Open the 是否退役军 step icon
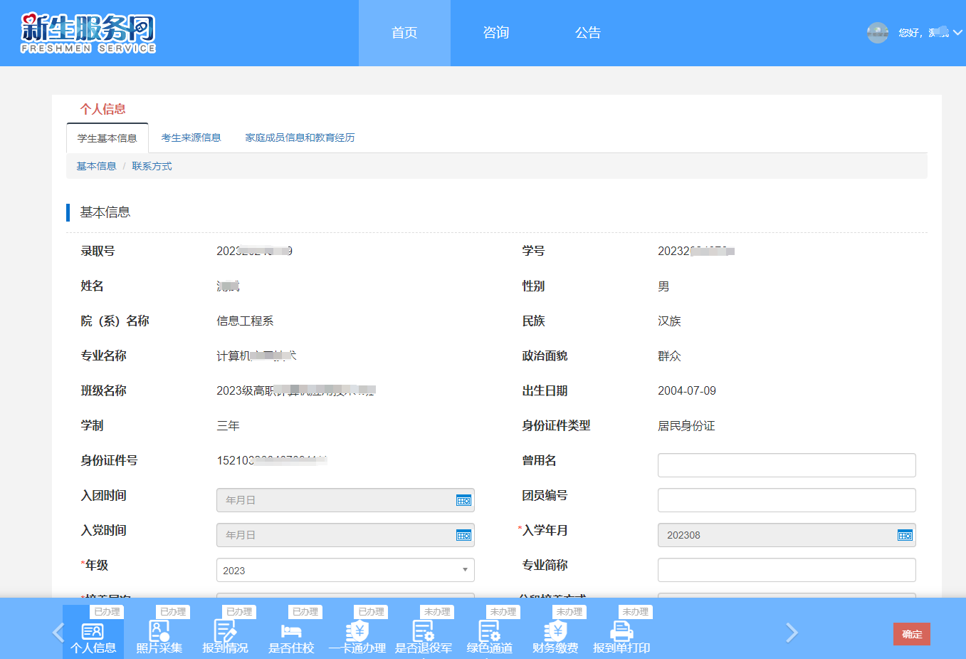The image size is (966, 659). [x=424, y=632]
